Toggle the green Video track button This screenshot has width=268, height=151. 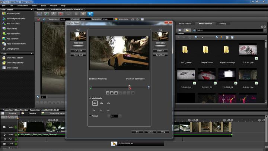[16, 127]
